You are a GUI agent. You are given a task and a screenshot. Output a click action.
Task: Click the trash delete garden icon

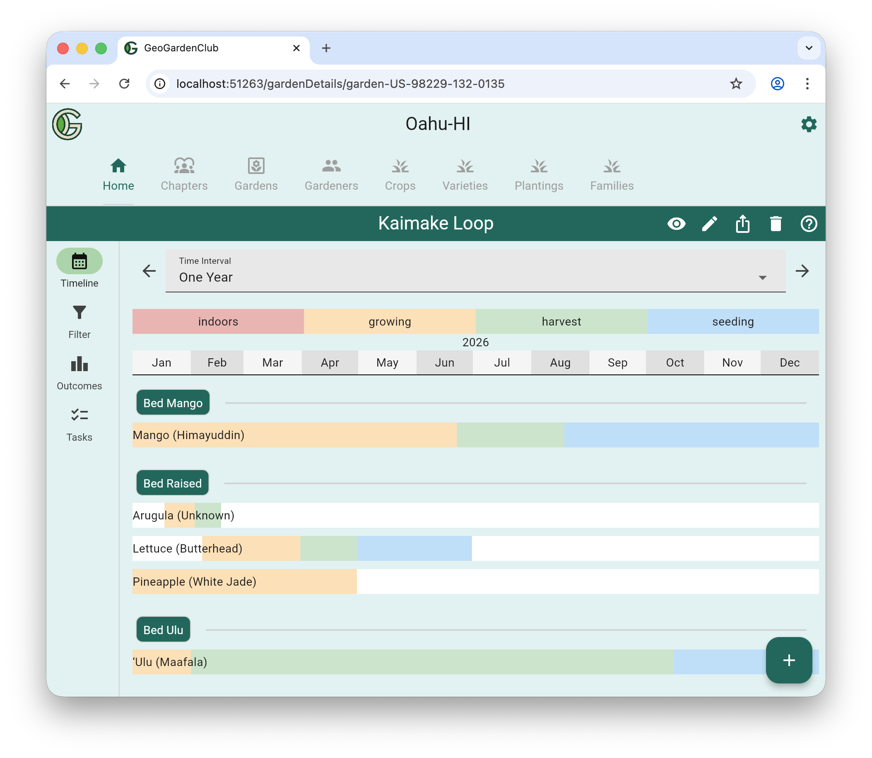tap(776, 224)
